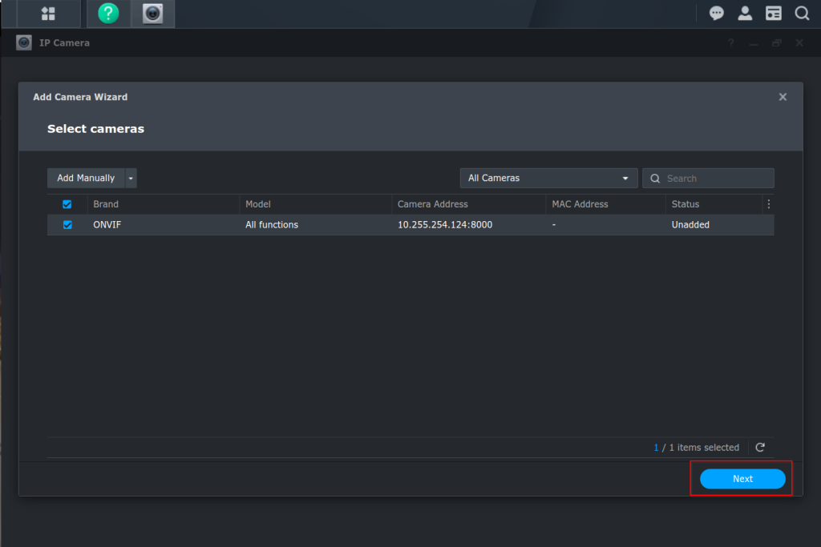Screen dimensions: 821x547
Task: Sort by Camera Address column header
Action: 432,204
